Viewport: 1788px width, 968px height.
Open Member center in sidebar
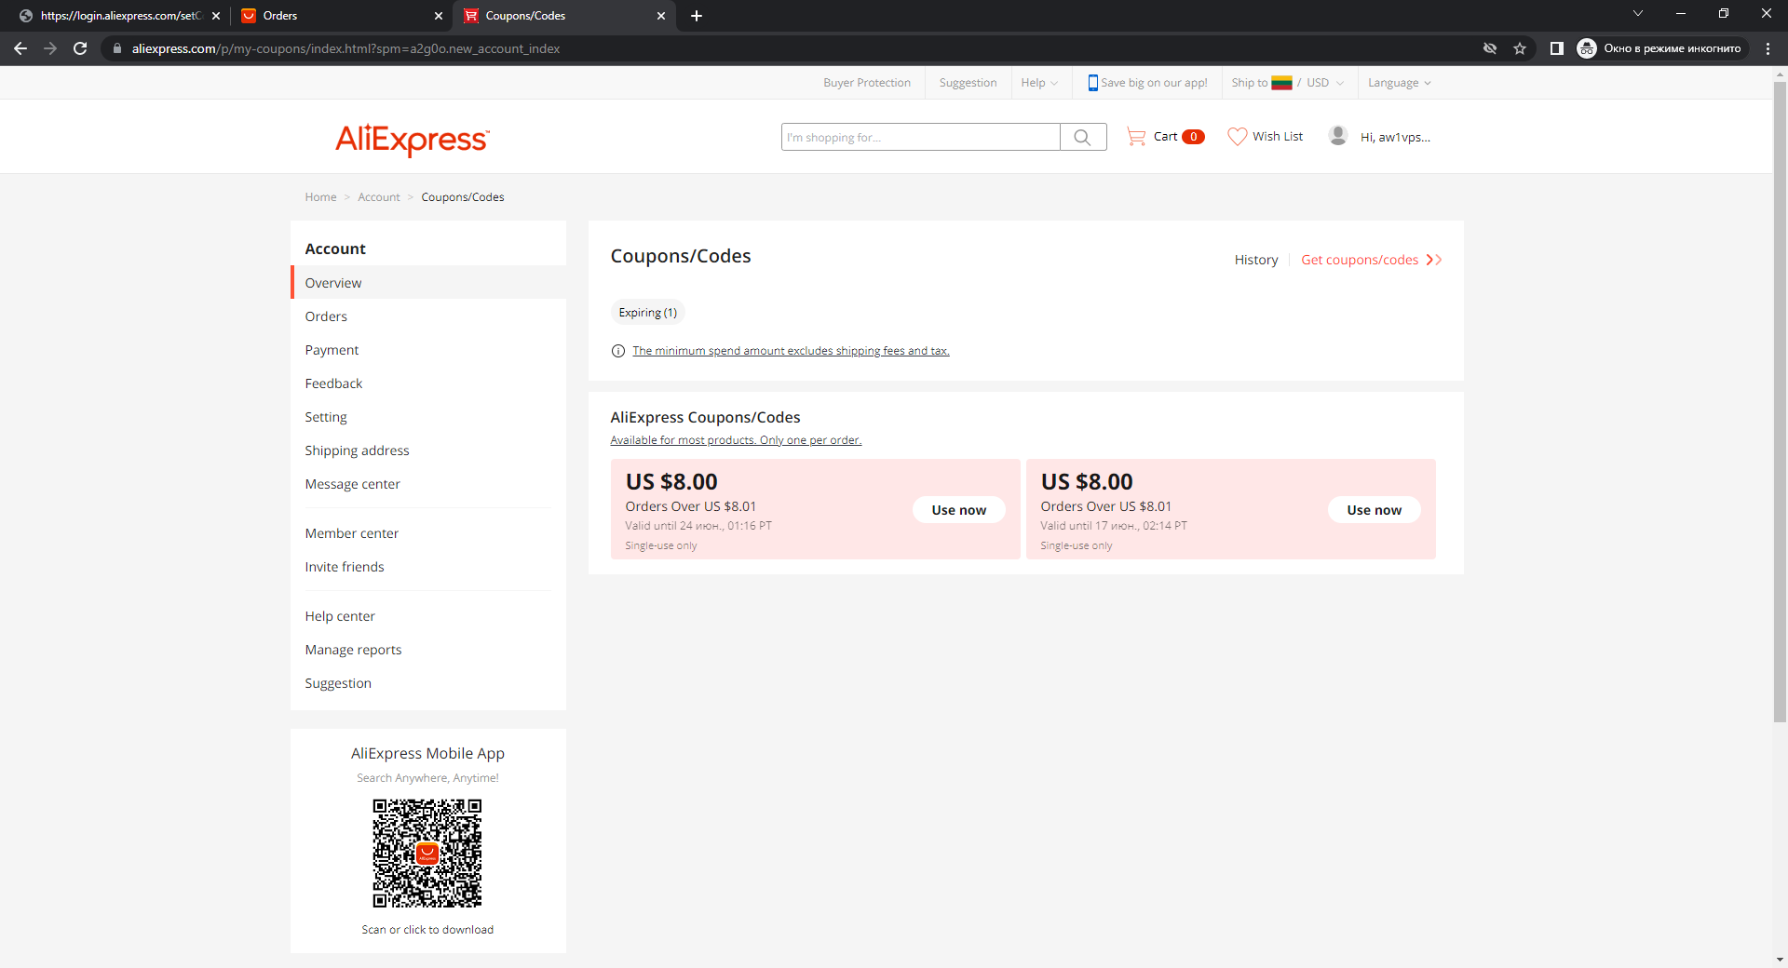(428, 533)
